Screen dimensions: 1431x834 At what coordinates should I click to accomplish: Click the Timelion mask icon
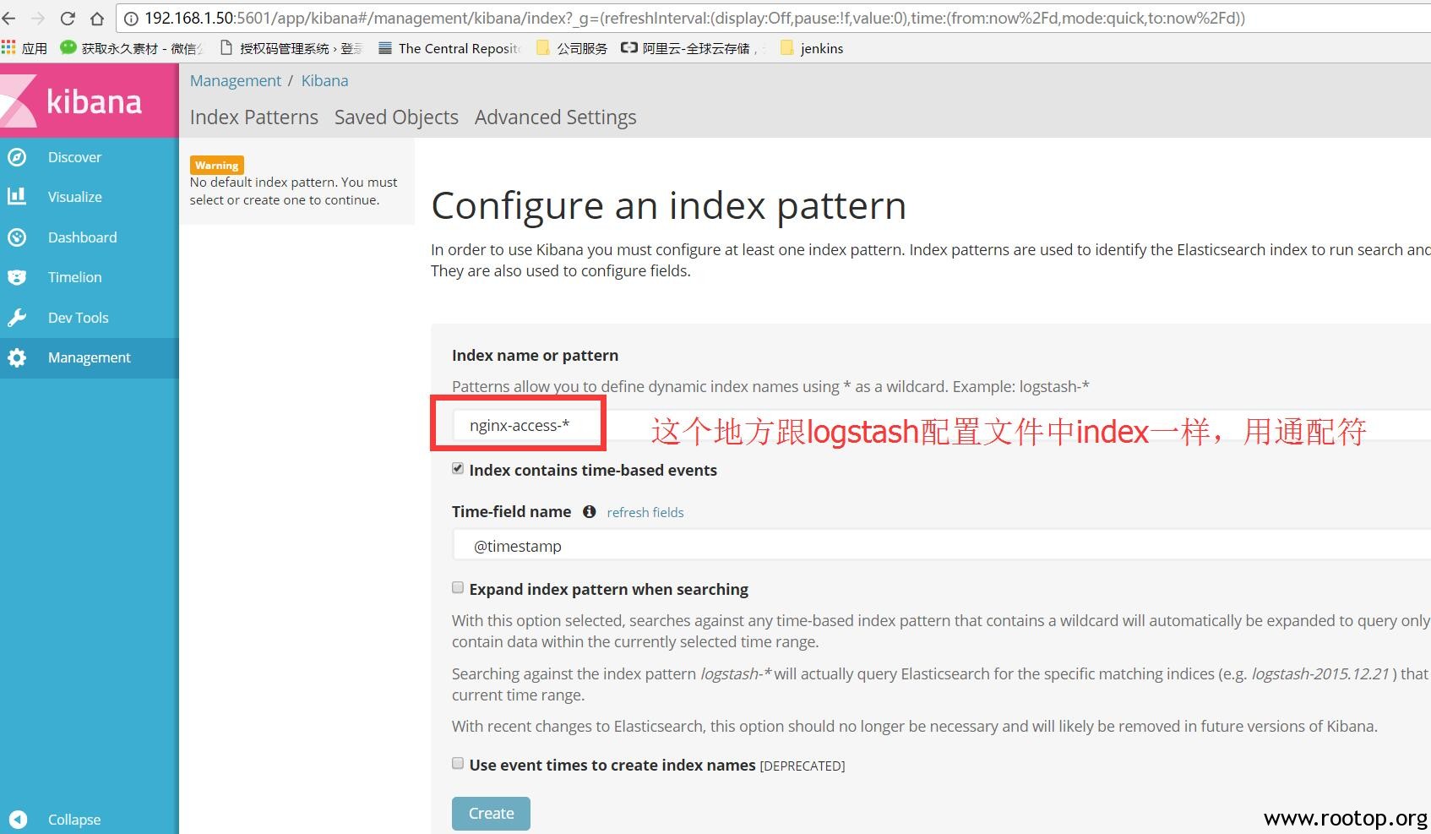point(17,277)
